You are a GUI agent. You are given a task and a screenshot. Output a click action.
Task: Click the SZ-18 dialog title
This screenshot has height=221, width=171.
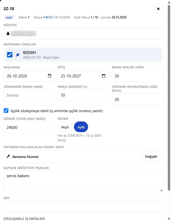click(9, 9)
